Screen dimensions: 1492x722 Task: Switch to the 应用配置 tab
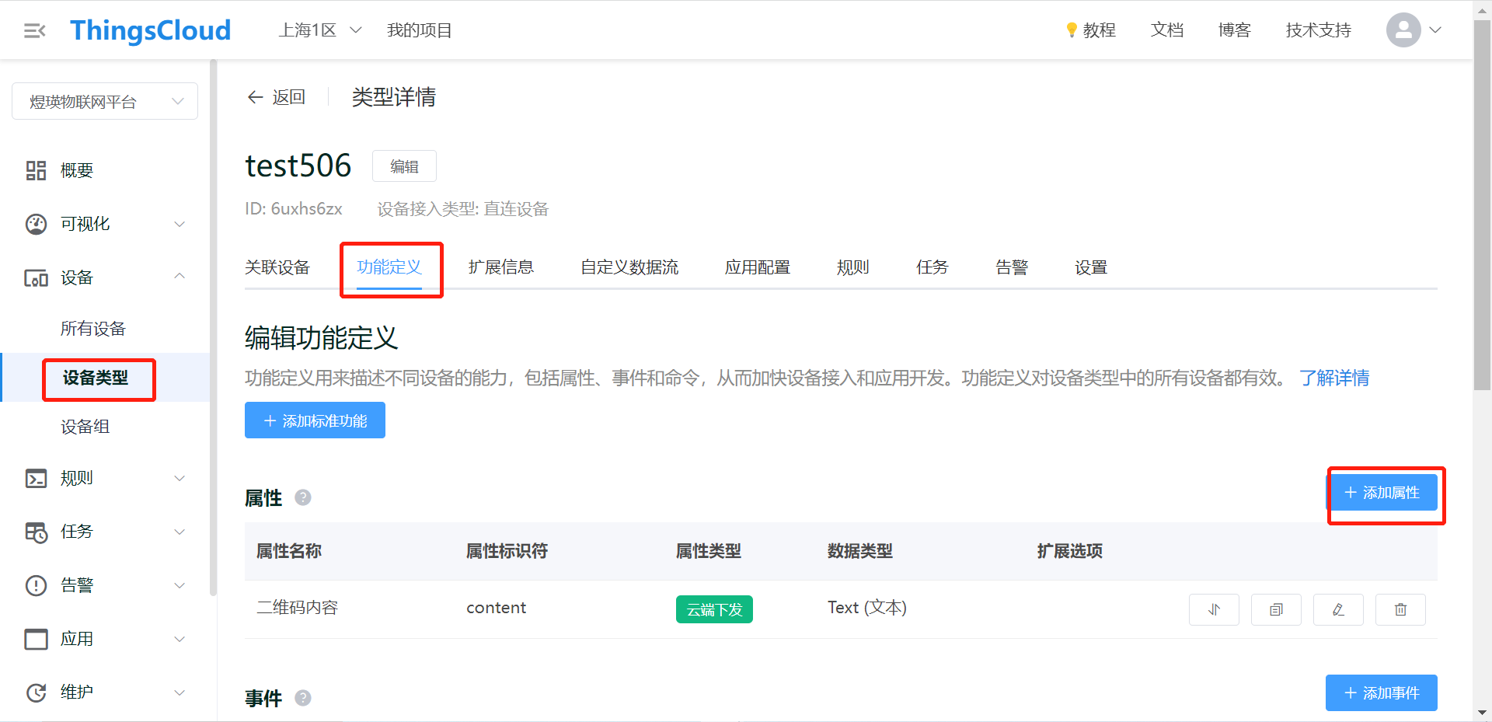pyautogui.click(x=758, y=267)
